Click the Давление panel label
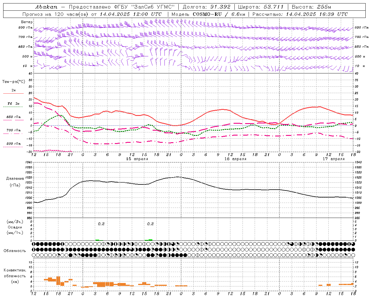The height and width of the screenshot is (296, 370). 15,179
